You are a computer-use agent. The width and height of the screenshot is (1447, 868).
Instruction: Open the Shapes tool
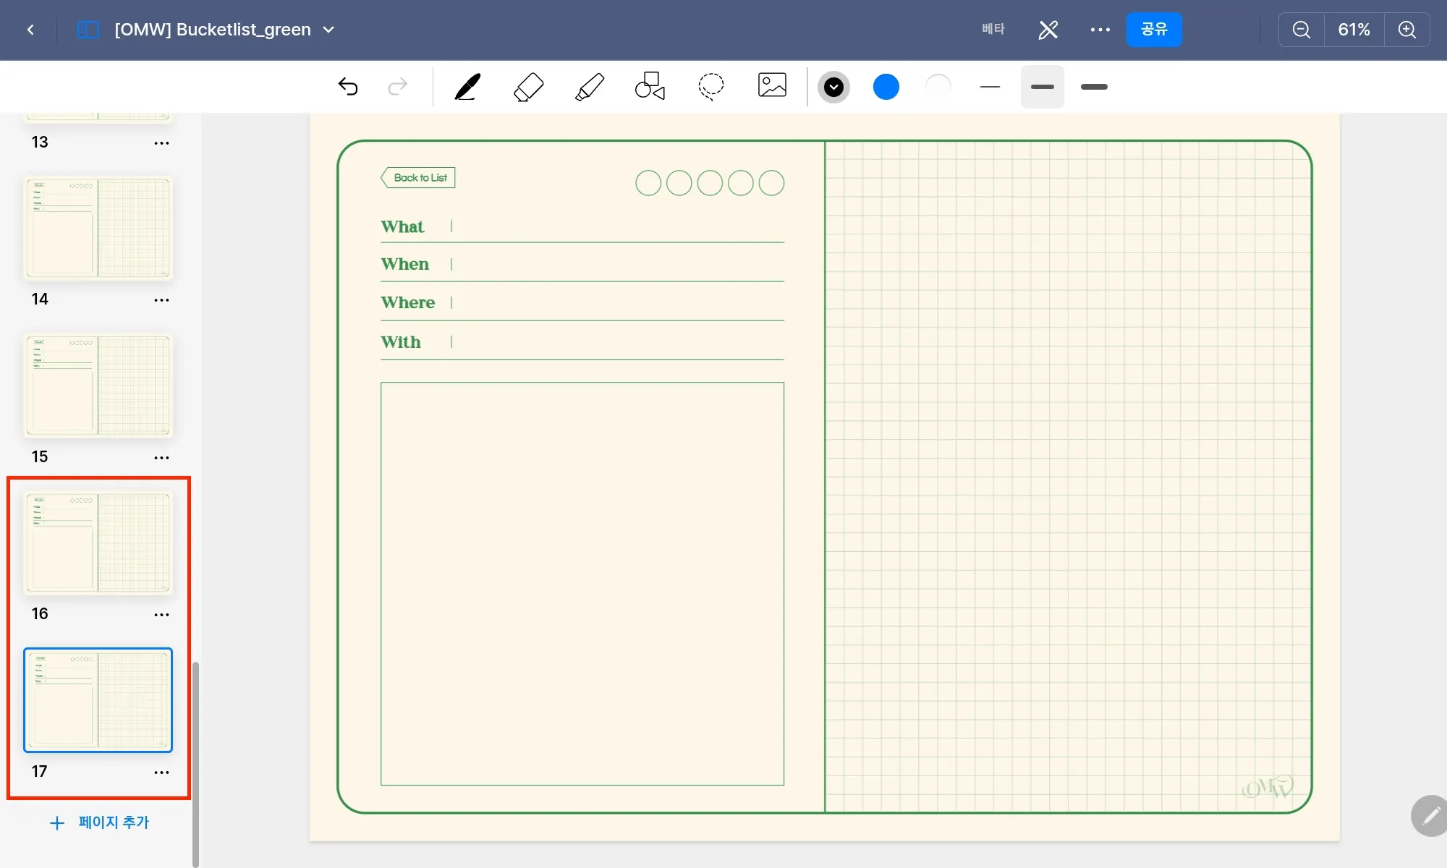[650, 86]
